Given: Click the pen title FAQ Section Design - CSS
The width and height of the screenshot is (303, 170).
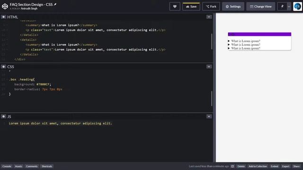Looking at the screenshot, I should 31,4.
